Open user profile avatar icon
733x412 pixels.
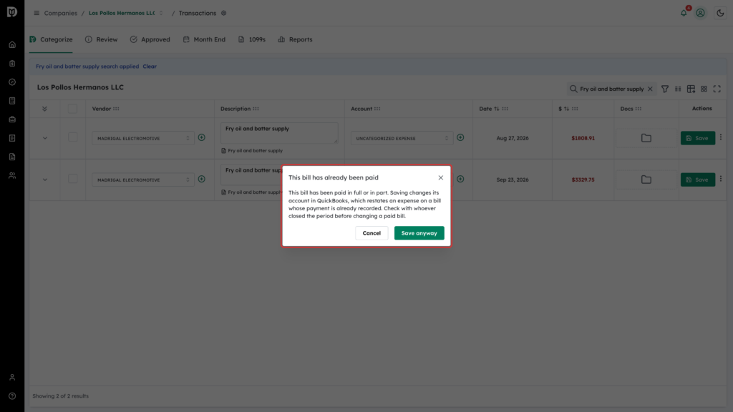pyautogui.click(x=700, y=13)
